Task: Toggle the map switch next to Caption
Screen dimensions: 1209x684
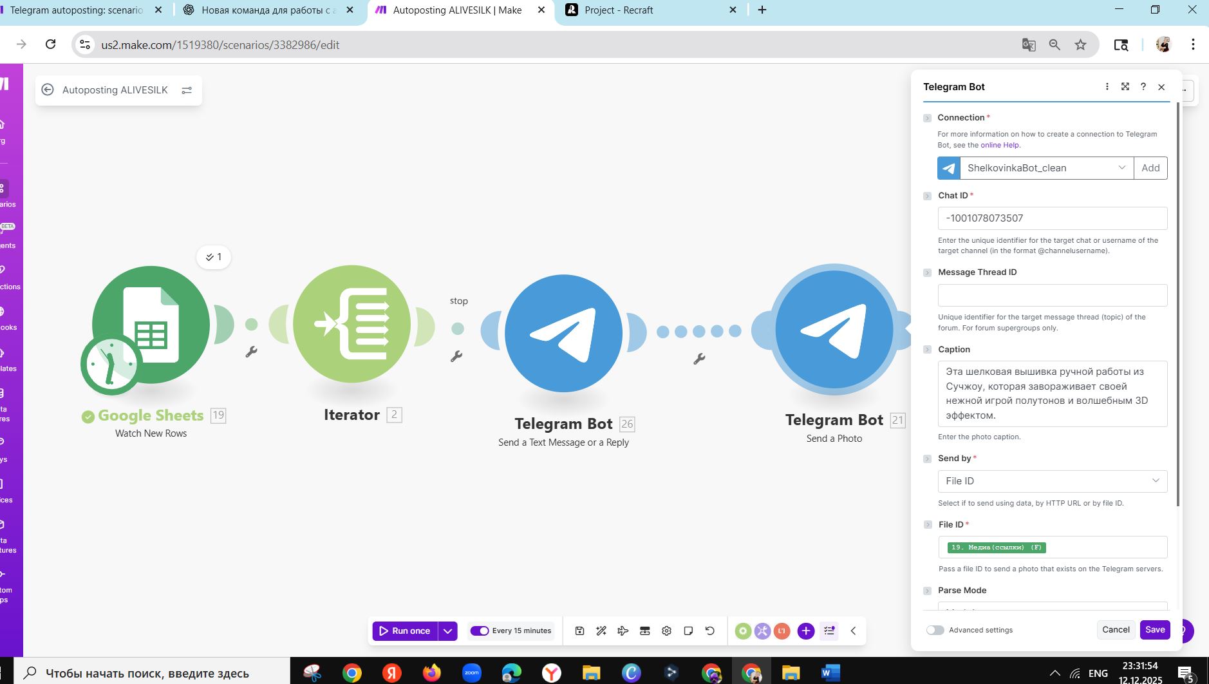Action: click(x=927, y=350)
